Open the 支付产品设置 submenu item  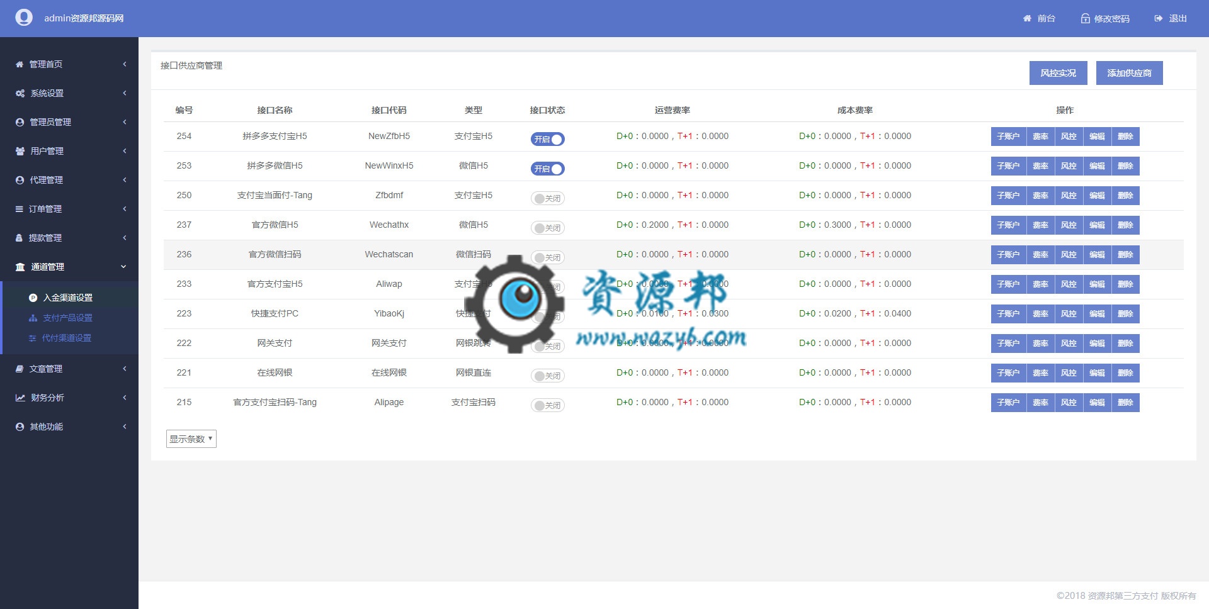click(x=67, y=318)
